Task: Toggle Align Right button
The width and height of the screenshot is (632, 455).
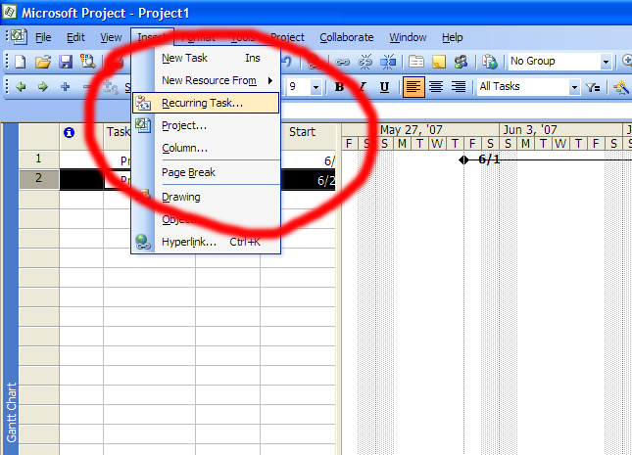Action: (459, 87)
